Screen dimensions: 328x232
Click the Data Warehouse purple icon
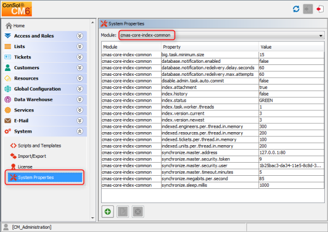click(x=8, y=99)
